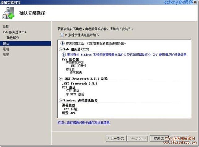Click the info icon before the WSRM link
This screenshot has width=199, height=147.
click(x=64, y=54)
